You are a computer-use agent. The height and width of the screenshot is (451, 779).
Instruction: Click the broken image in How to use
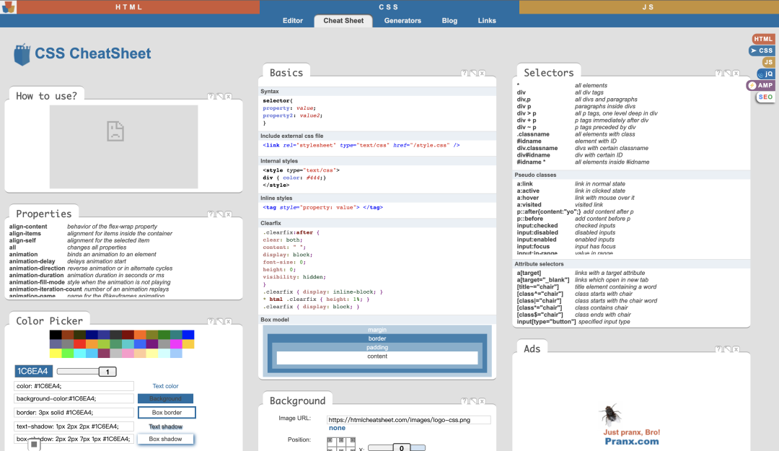coord(115,131)
